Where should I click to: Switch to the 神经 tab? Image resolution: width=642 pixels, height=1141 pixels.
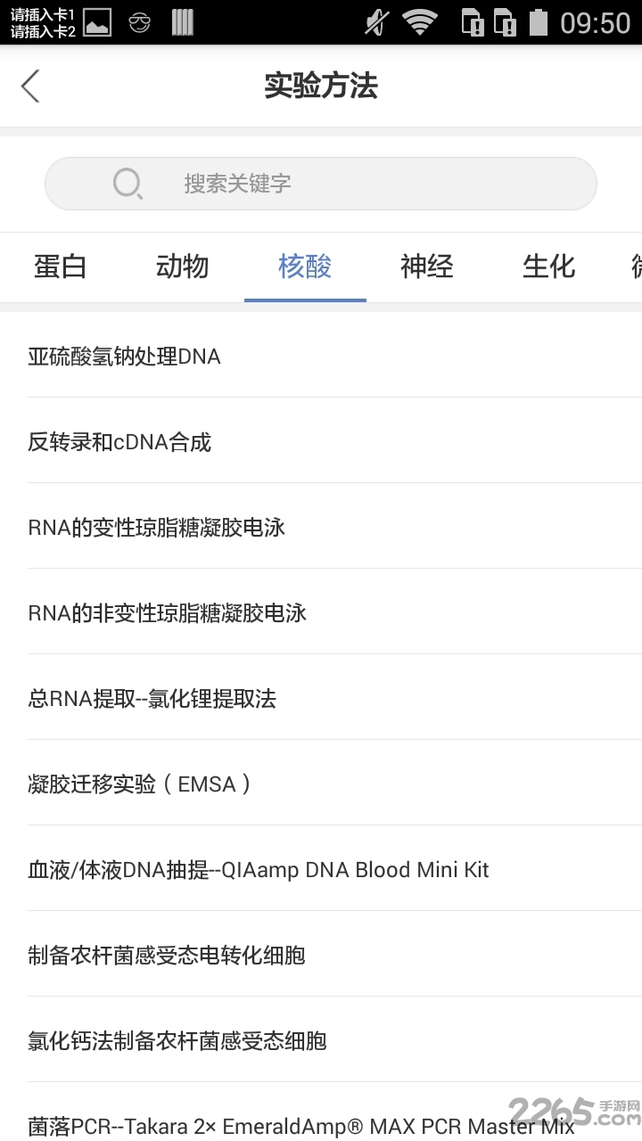pos(427,267)
